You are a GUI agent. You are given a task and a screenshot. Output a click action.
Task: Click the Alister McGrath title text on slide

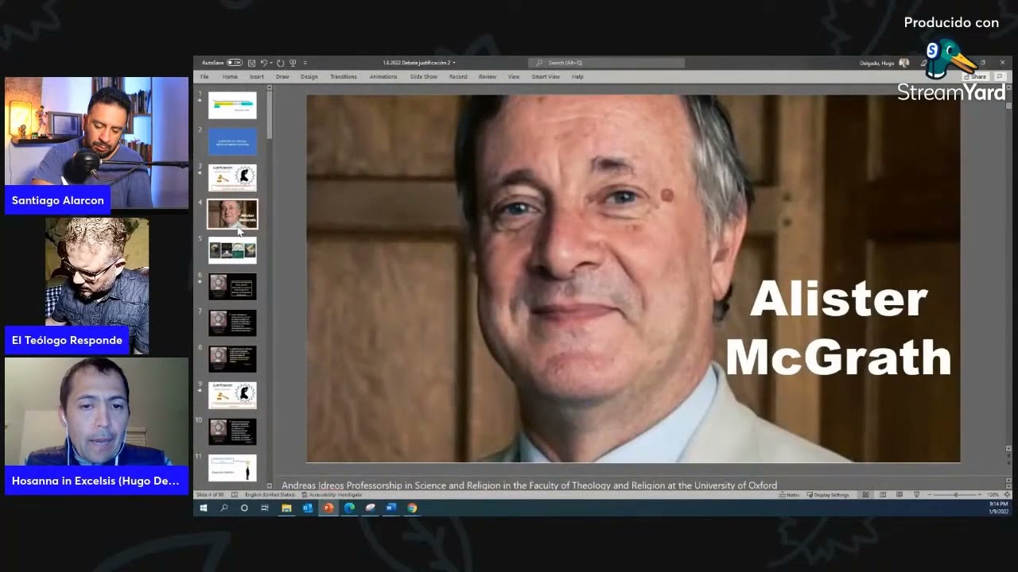click(x=838, y=327)
